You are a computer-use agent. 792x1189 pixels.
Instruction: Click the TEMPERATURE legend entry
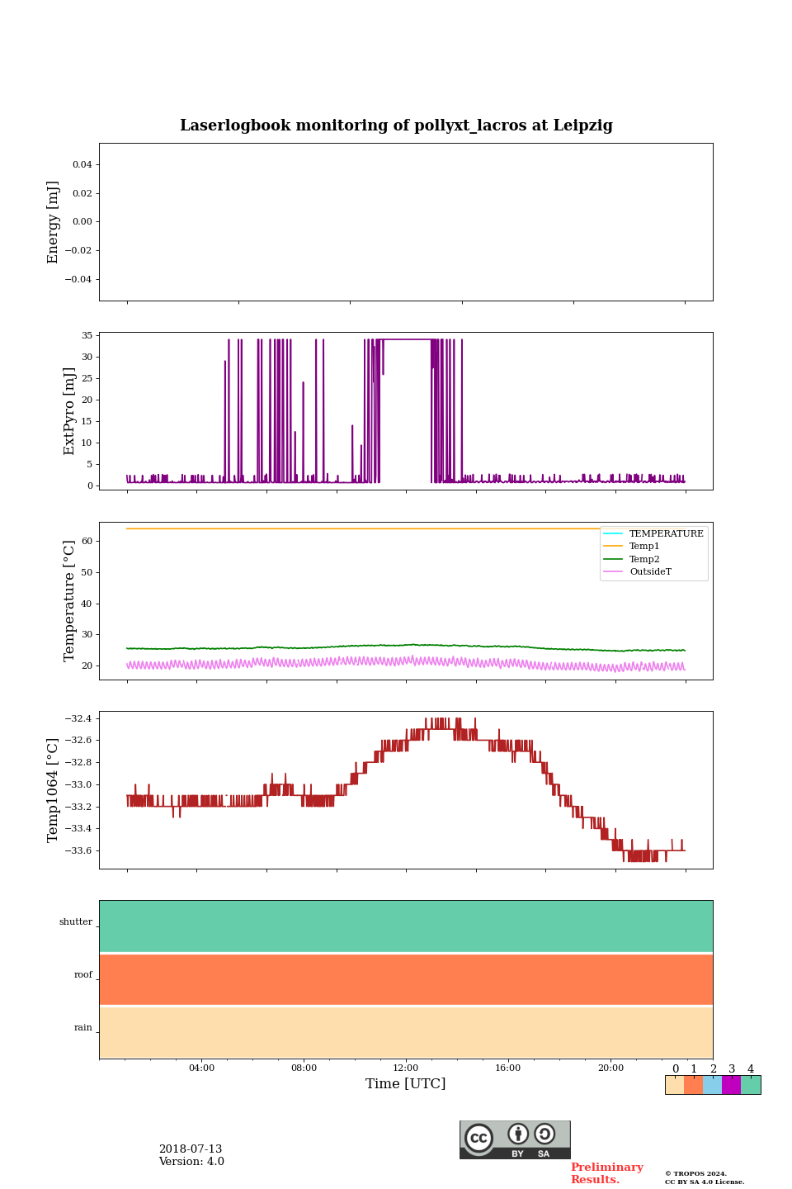[x=654, y=533]
